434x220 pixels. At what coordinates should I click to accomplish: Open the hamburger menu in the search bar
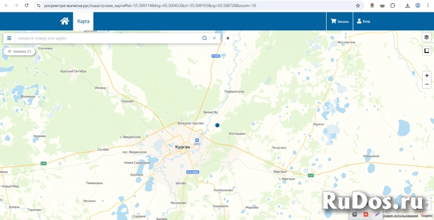[9, 38]
